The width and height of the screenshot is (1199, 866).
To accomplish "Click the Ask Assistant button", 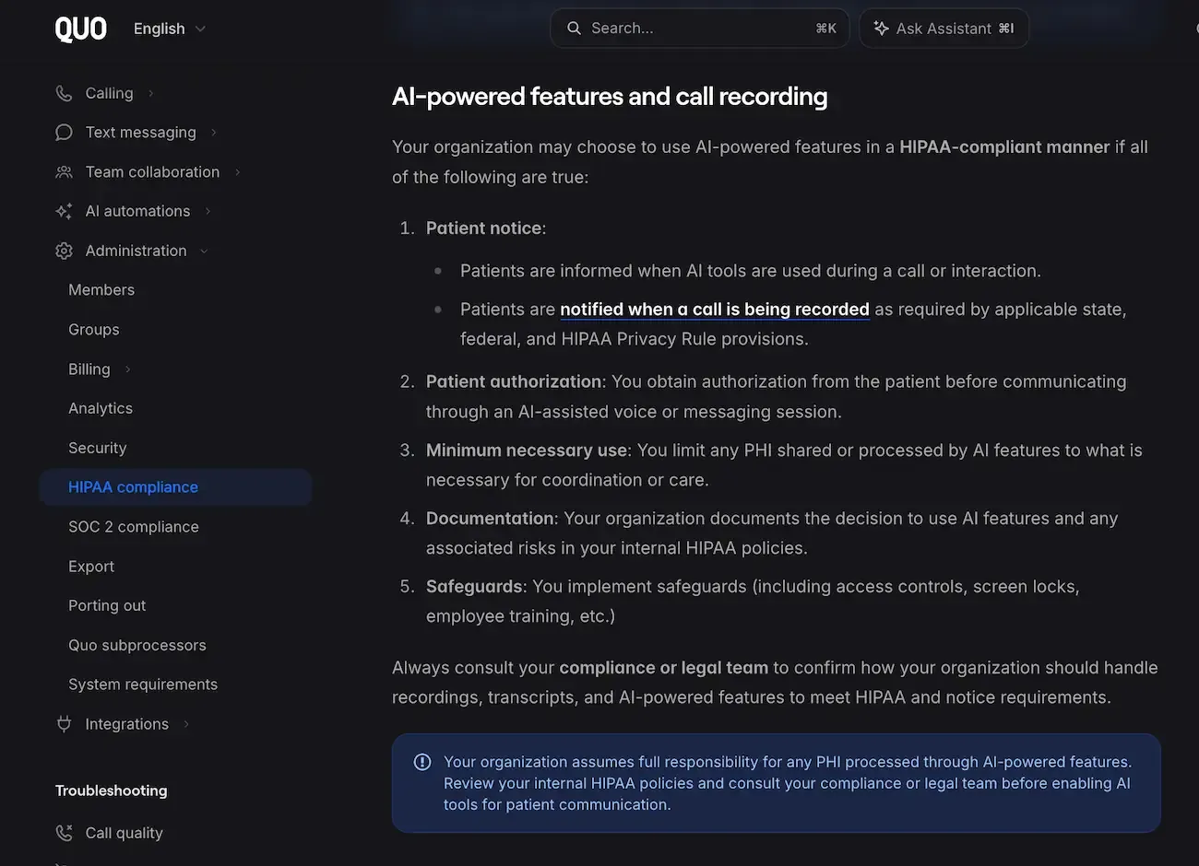I will 944,29.
